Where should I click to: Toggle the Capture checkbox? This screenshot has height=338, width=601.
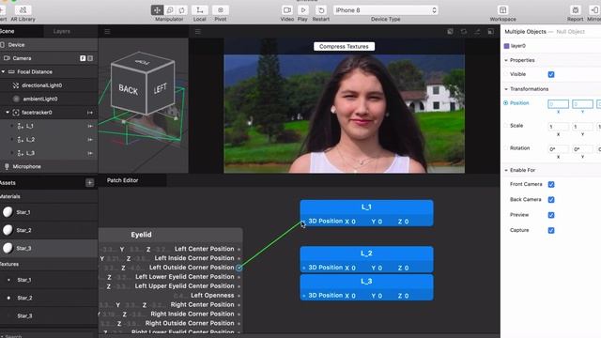pyautogui.click(x=551, y=230)
